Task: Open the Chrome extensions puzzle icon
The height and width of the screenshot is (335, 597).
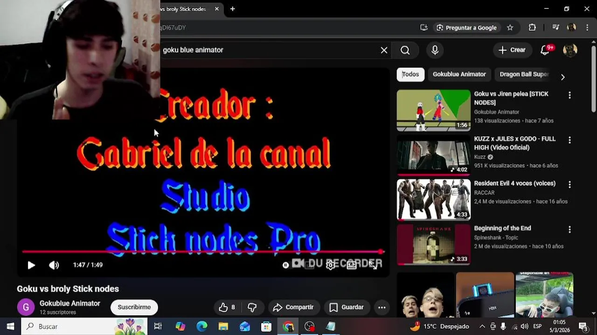Action: pos(532,27)
